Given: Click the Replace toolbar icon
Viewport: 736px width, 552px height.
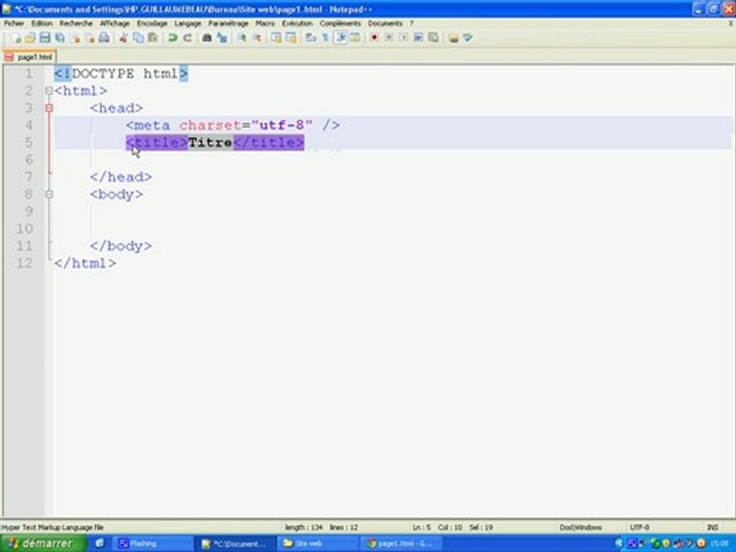Looking at the screenshot, I should (222, 38).
